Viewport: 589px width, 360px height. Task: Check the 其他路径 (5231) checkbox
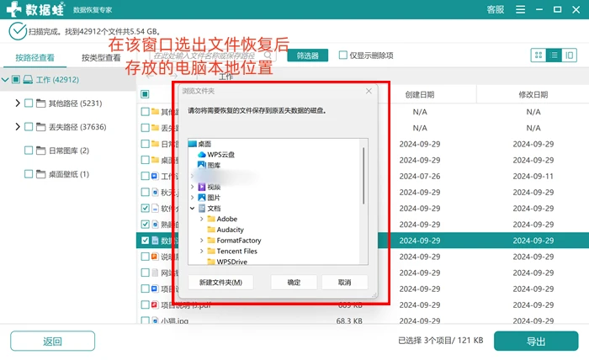click(x=29, y=103)
